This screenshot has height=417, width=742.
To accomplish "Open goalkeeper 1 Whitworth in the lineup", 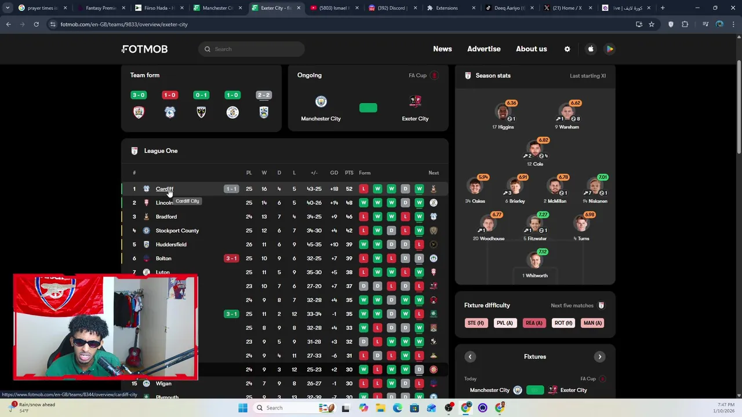I will click(535, 264).
